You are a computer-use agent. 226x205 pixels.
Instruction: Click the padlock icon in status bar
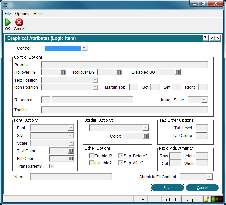[x=207, y=199]
